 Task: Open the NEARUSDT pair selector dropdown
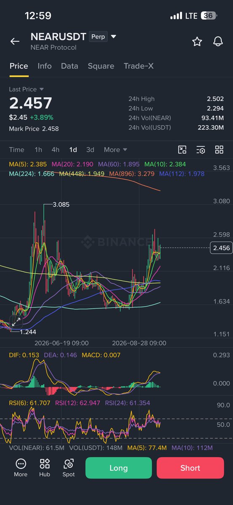(x=114, y=37)
